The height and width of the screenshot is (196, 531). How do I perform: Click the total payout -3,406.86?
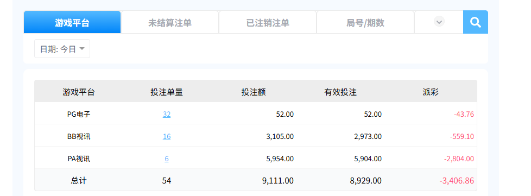coord(457,181)
